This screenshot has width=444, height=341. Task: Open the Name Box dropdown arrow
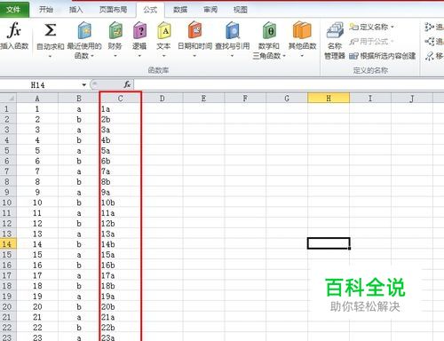click(84, 85)
